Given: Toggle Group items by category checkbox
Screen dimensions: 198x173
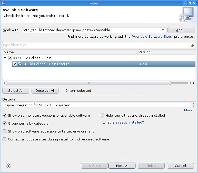Looking at the screenshot, I should coord(5,124).
